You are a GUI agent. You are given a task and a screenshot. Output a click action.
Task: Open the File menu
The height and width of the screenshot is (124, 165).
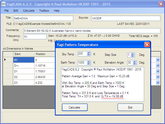pyautogui.click(x=6, y=11)
